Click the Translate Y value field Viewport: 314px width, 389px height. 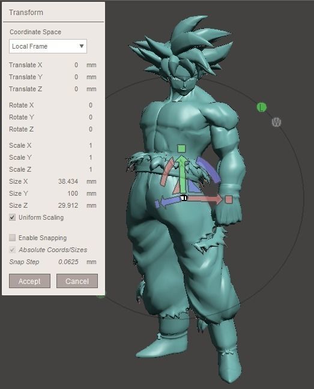pos(76,77)
